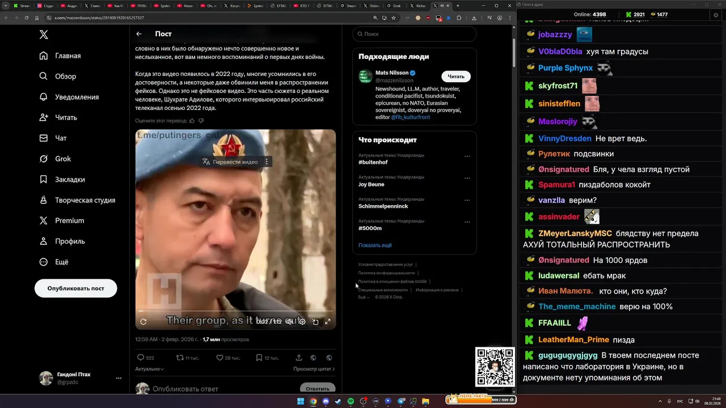726x408 pixels.
Task: Open options for #5000m trend
Action: click(x=467, y=222)
